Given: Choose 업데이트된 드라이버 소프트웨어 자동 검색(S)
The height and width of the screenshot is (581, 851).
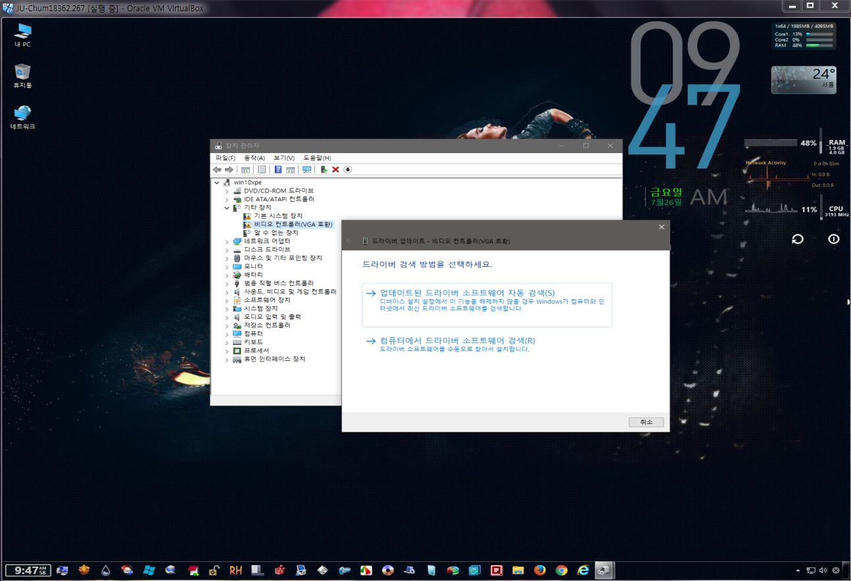Looking at the screenshot, I should coord(487,305).
